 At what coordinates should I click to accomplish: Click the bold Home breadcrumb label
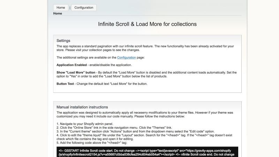point(58,14)
